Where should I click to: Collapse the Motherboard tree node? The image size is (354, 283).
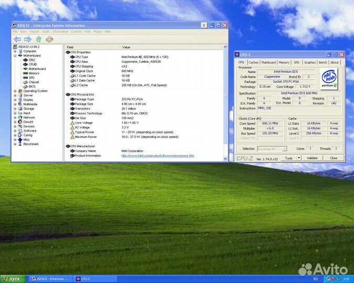pyautogui.click(x=15, y=56)
